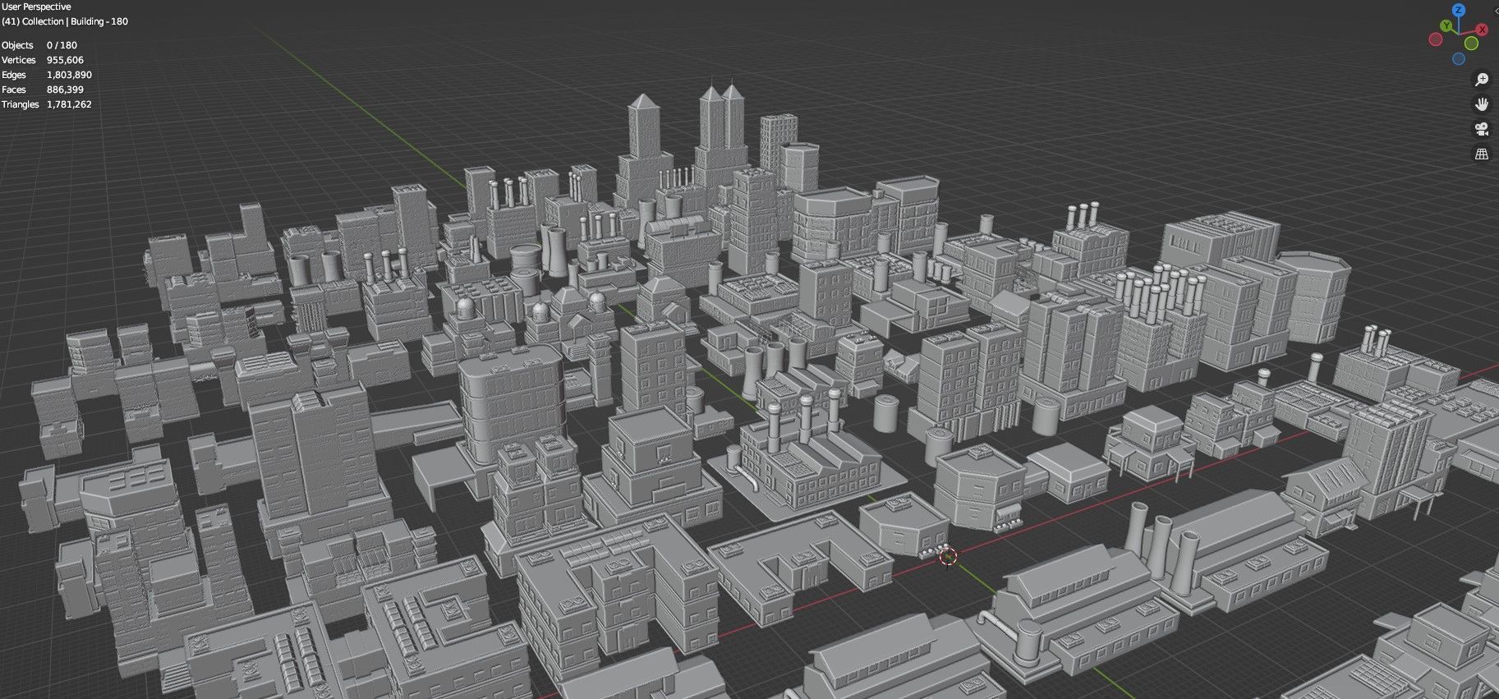Snap view to negative Z gizmo circle
1499x699 pixels.
pyautogui.click(x=1459, y=58)
